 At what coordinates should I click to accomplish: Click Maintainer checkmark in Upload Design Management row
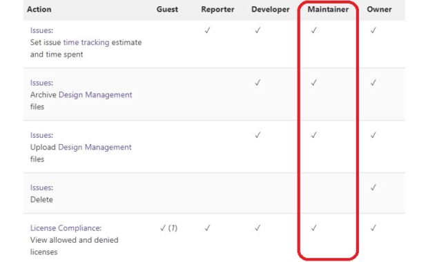[x=314, y=134]
